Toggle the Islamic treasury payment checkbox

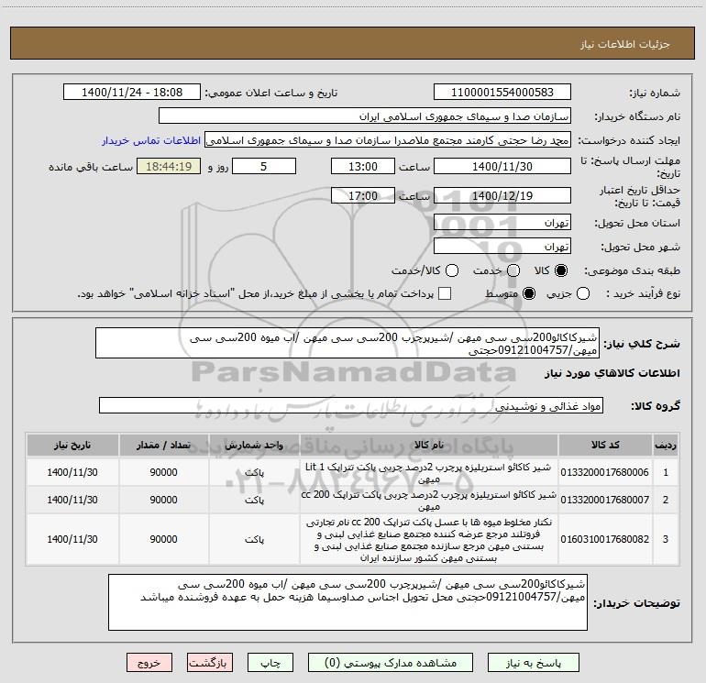point(445,293)
